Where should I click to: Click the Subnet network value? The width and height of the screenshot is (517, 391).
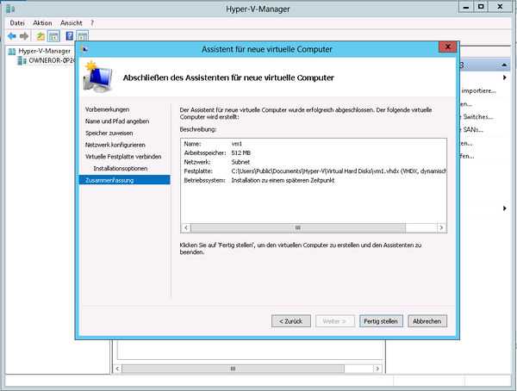240,162
